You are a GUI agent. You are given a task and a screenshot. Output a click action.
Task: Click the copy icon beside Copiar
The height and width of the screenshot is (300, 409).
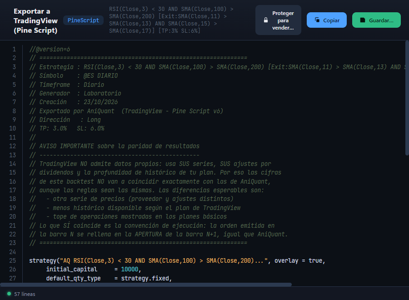(x=317, y=20)
